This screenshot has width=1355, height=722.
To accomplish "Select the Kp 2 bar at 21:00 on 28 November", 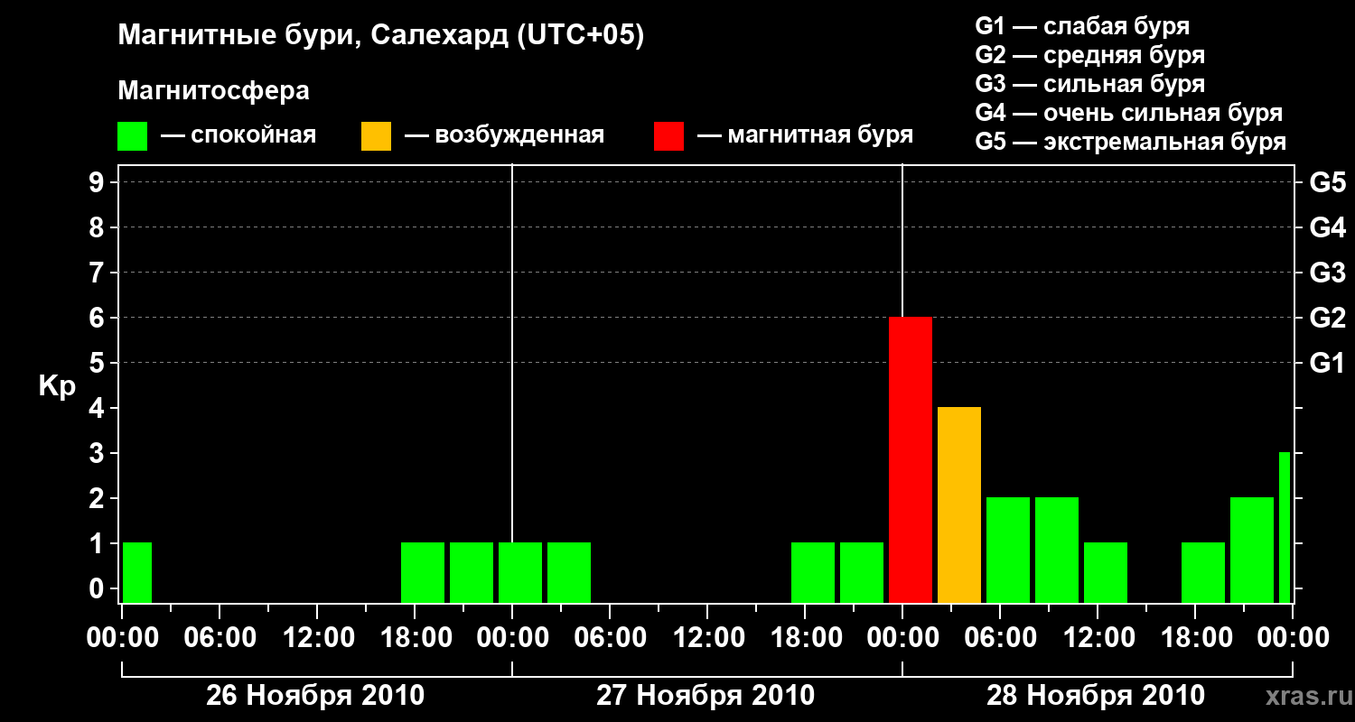I will [1252, 551].
